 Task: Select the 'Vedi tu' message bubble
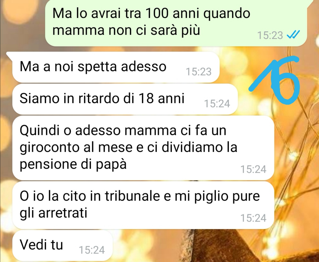(62, 246)
